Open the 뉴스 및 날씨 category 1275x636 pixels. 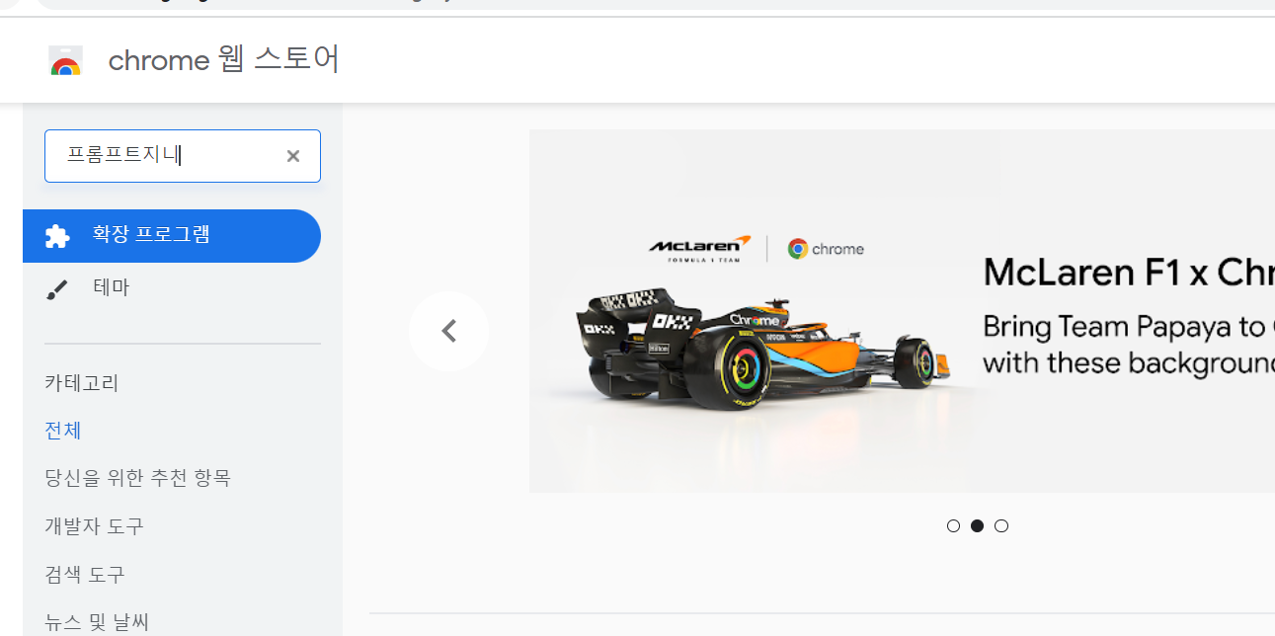pos(97,622)
